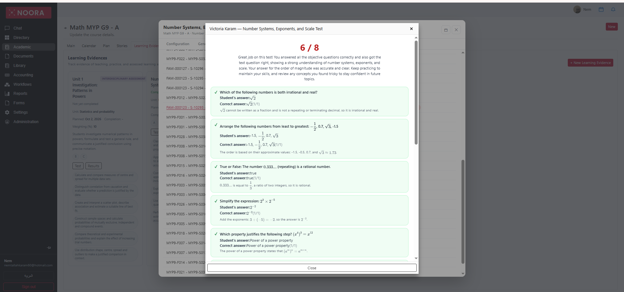This screenshot has height=292, width=624.
Task: Click Test button in Unit 1 card
Action: 78,166
